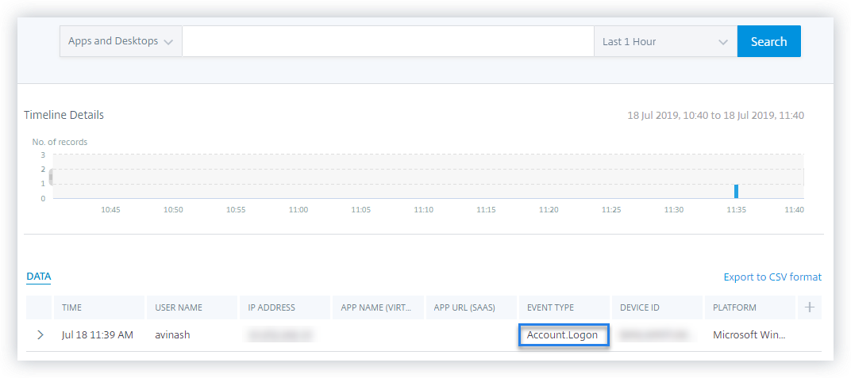Click the Account.Logon event type cell
Viewport: 851px width, 378px height.
[564, 335]
